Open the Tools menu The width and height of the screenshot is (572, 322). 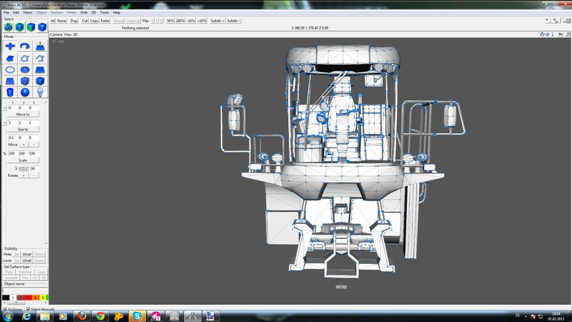click(x=104, y=12)
